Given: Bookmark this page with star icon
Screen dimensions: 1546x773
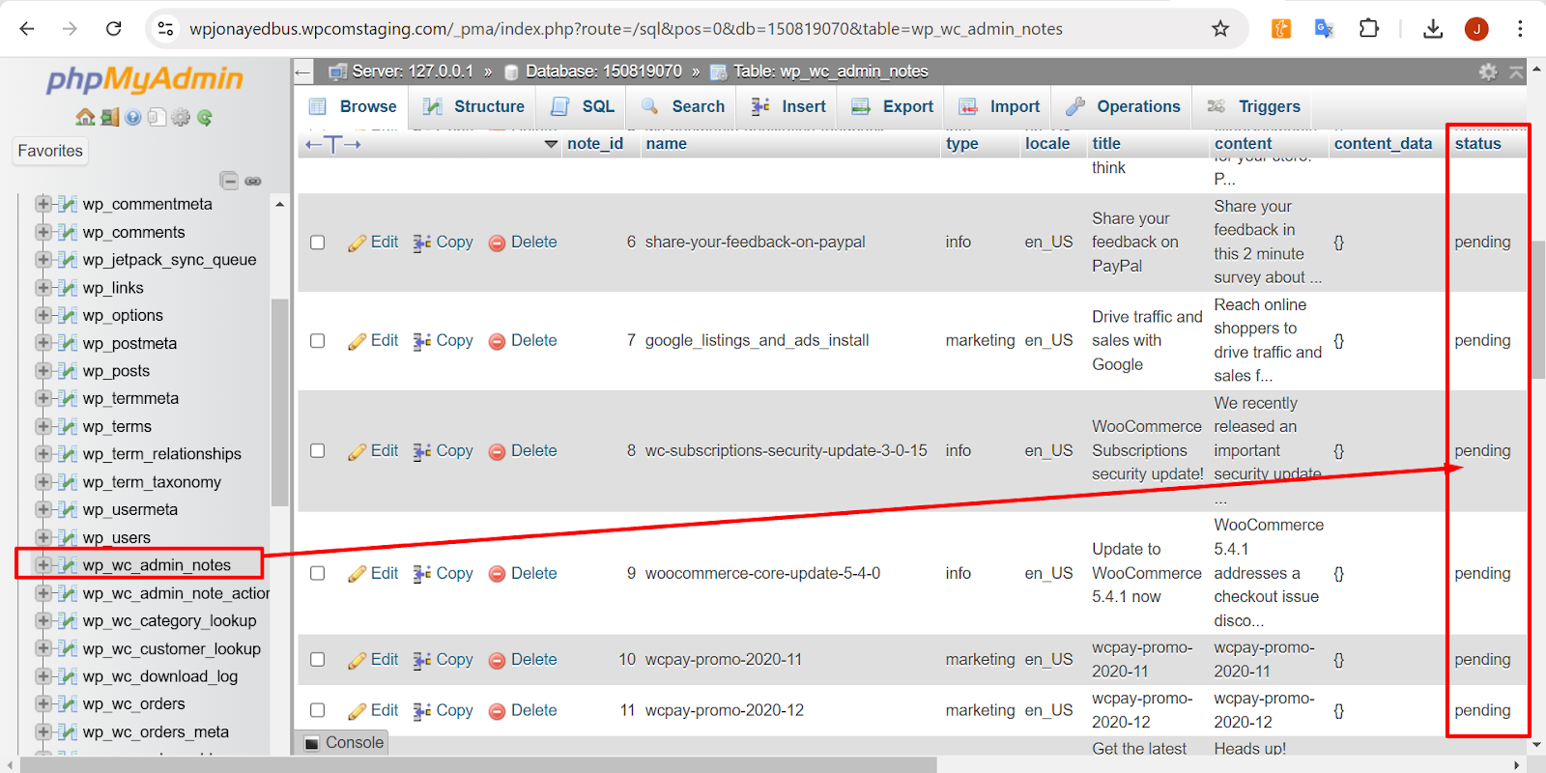Looking at the screenshot, I should (x=1220, y=29).
